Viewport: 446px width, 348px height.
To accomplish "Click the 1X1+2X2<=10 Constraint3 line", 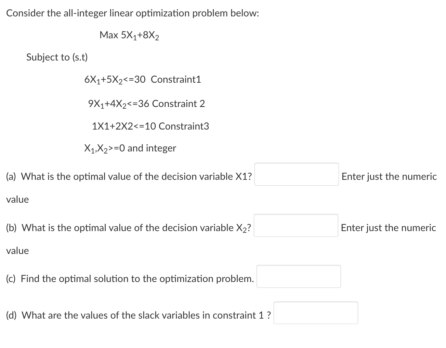I will click(x=150, y=126).
